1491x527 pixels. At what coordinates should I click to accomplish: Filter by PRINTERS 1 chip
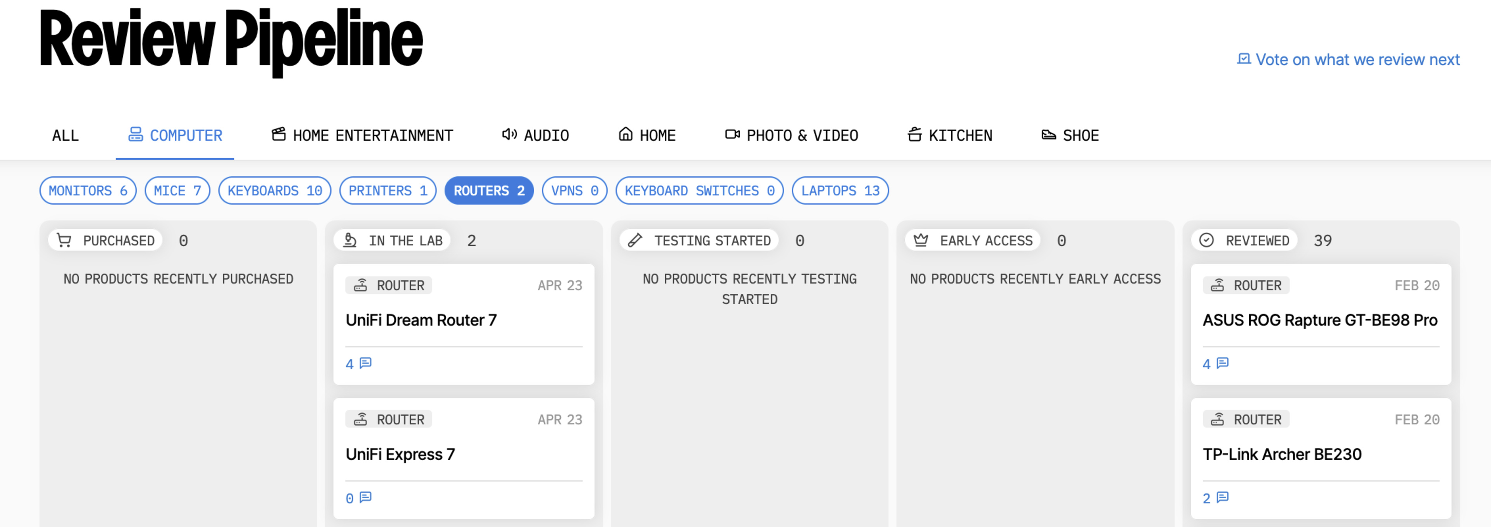click(388, 191)
